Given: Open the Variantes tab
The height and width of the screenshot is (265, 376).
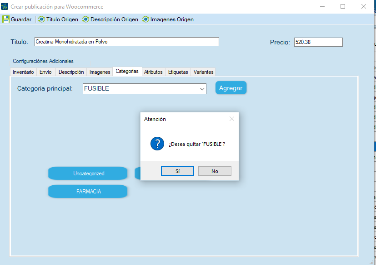Looking at the screenshot, I should click(x=203, y=72).
